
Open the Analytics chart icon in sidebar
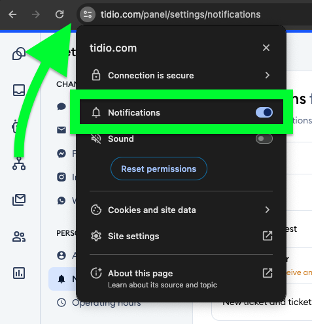[19, 273]
